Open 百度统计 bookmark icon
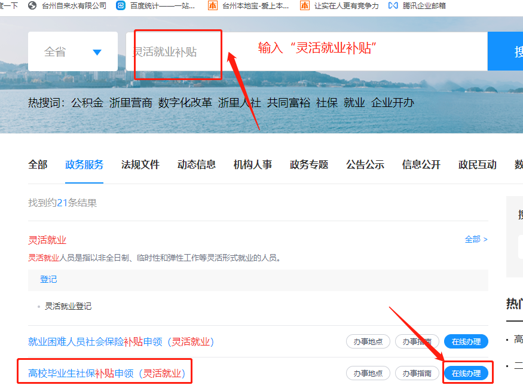 pos(121,5)
